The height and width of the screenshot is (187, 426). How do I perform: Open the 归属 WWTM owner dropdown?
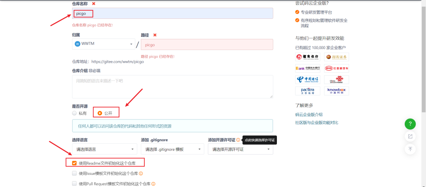[103, 44]
